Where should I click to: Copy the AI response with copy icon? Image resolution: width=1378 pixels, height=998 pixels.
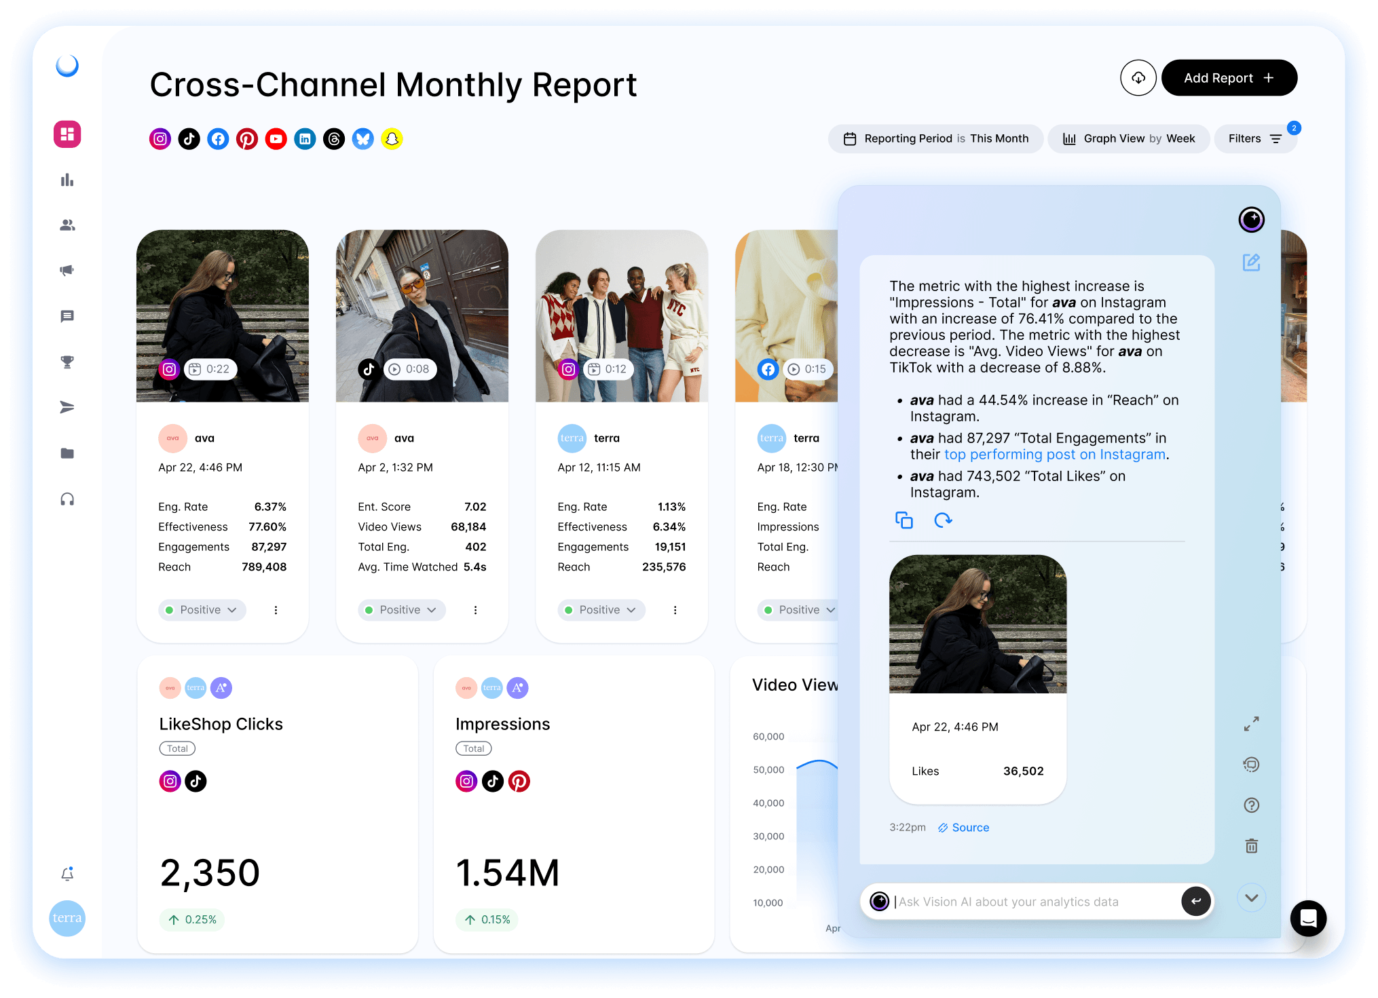pos(904,520)
